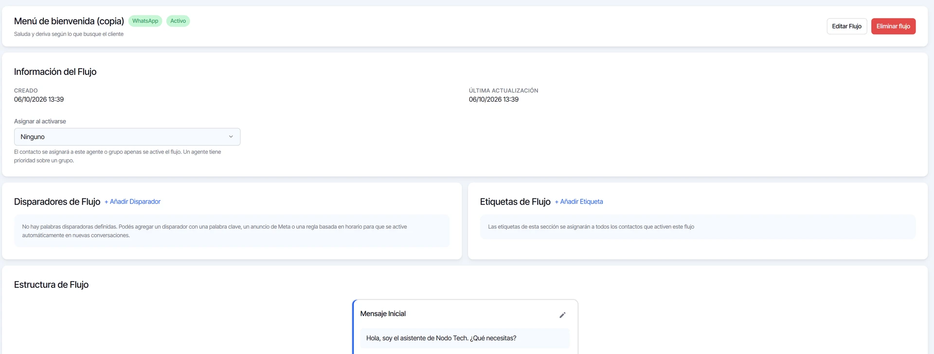Click the No hay palabras disparadoras notice
Screen dimensions: 934x354
(x=232, y=231)
